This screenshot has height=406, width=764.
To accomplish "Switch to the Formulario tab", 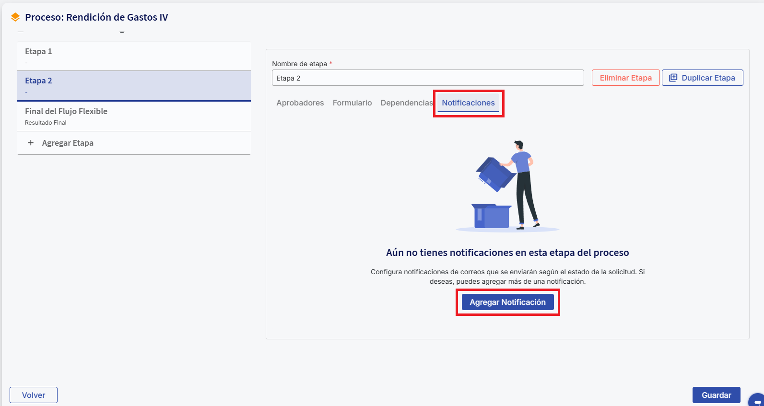I will point(352,103).
